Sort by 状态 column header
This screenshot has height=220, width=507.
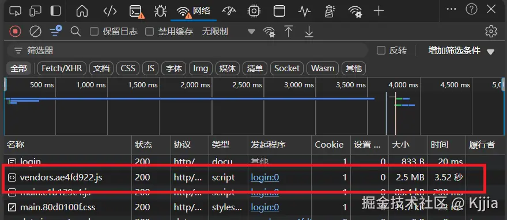point(152,145)
